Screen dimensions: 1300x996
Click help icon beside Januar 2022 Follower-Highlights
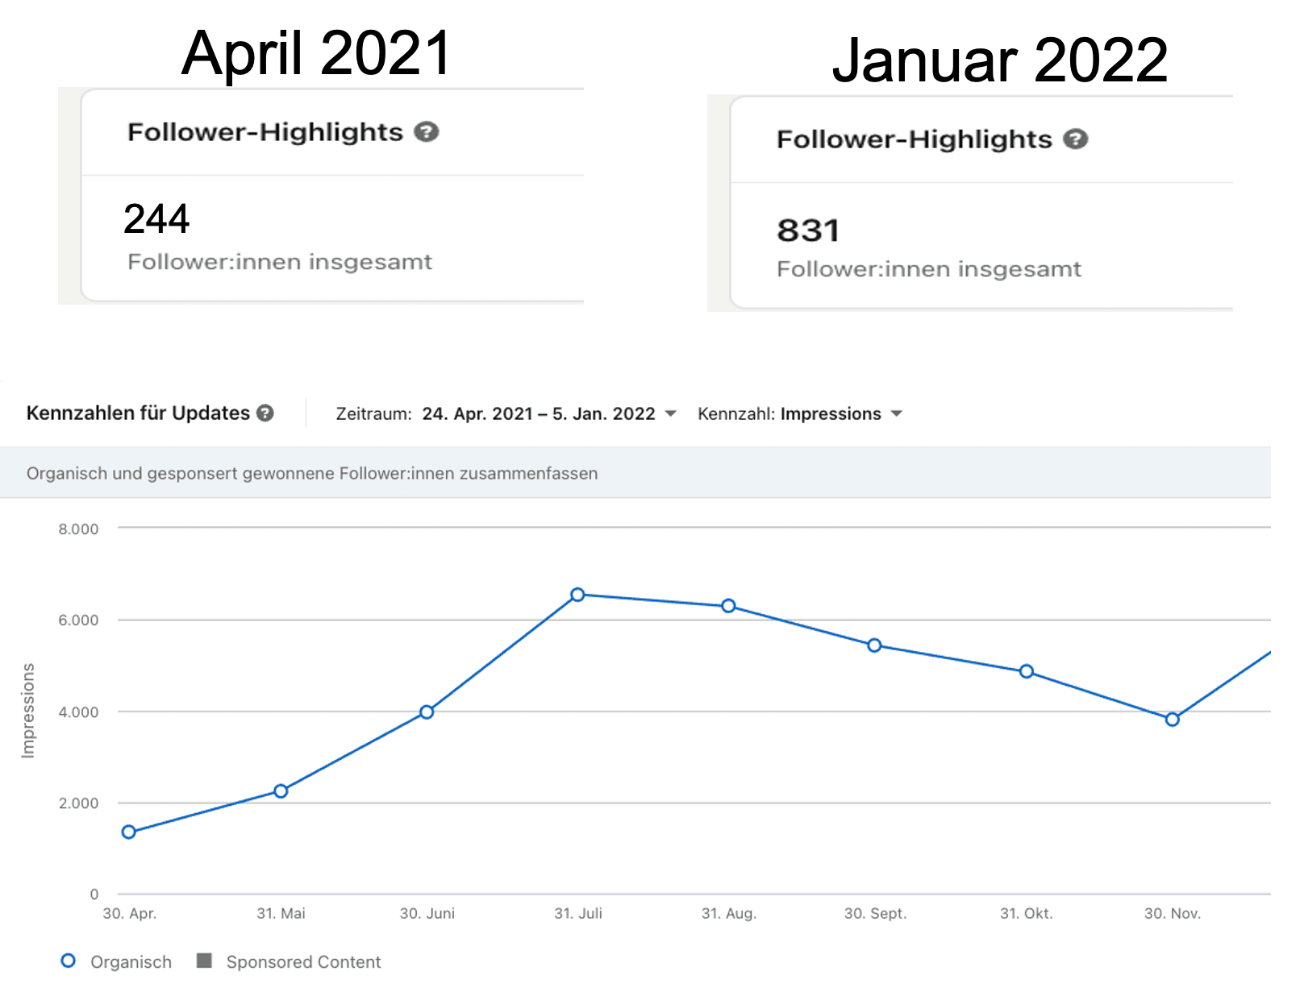coord(1075,139)
